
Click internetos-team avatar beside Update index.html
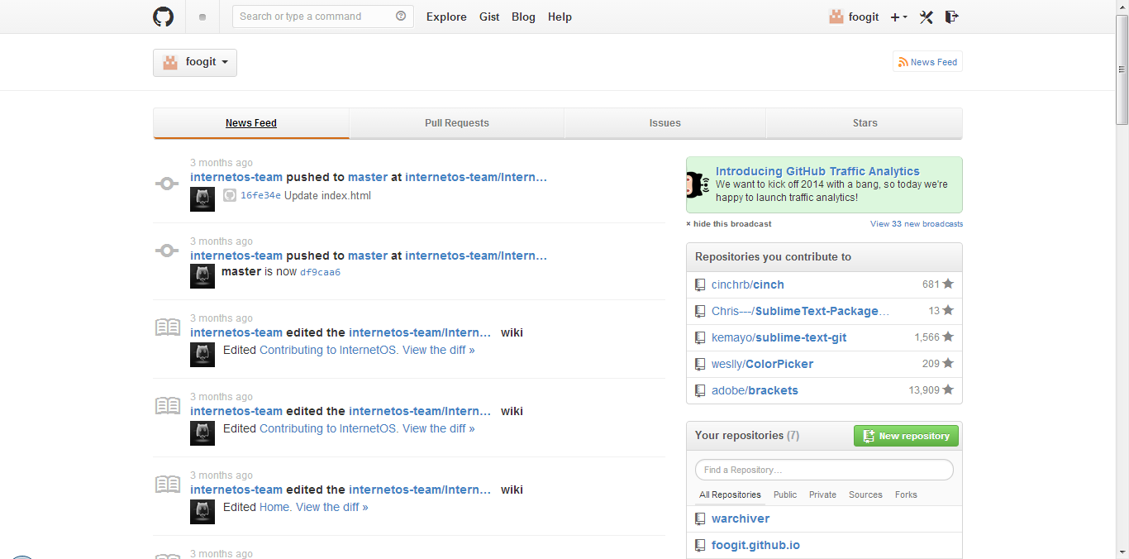click(x=202, y=199)
